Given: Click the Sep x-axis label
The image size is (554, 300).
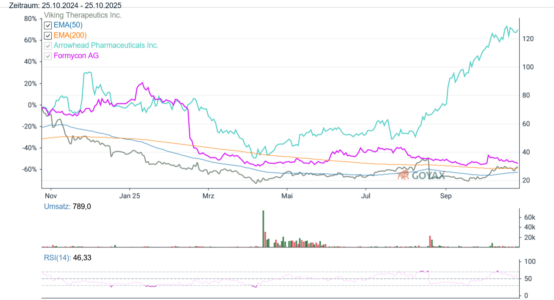Looking at the screenshot, I should point(445,196).
